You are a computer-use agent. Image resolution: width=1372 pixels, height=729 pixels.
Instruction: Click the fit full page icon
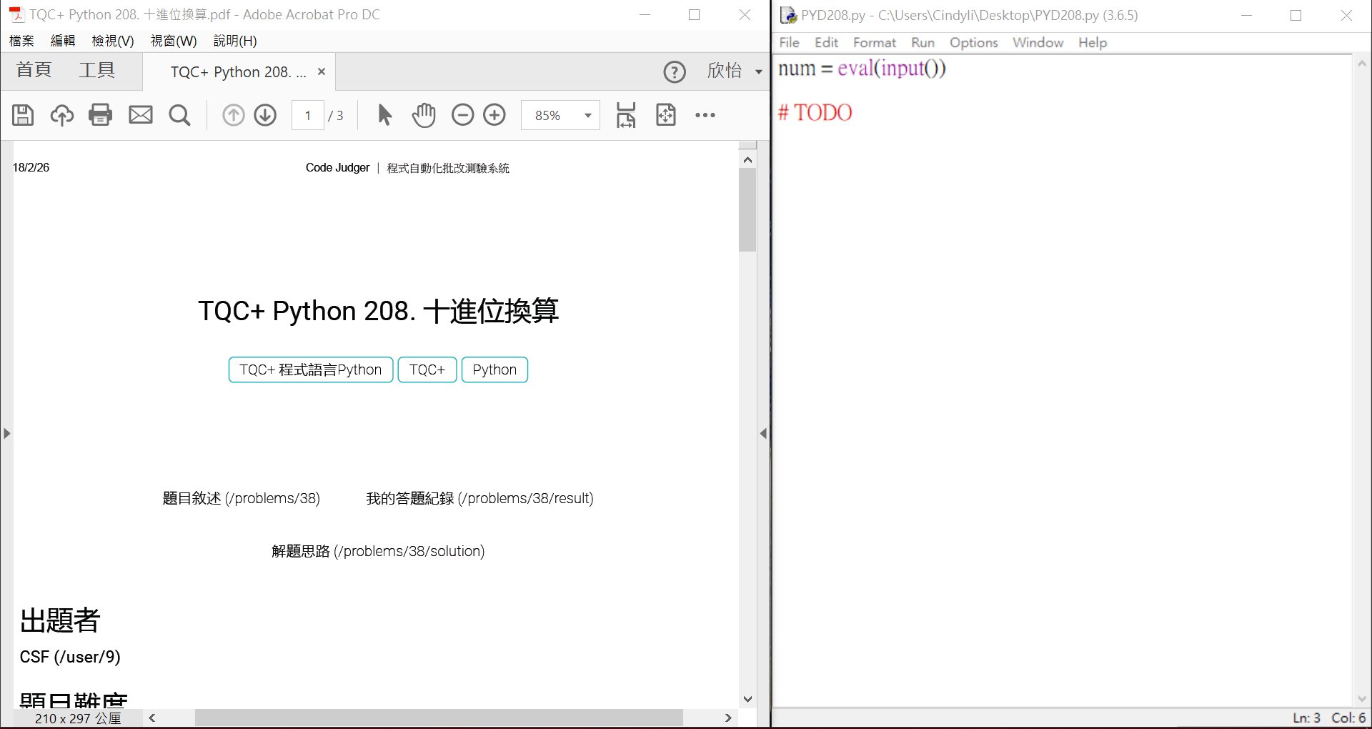coord(666,115)
